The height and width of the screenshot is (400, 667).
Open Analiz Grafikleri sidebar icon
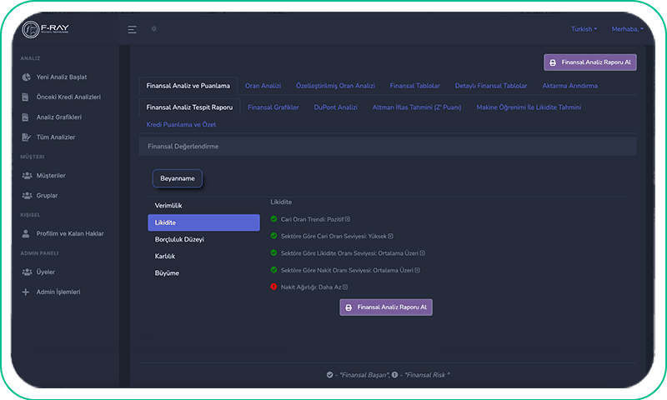[26, 117]
